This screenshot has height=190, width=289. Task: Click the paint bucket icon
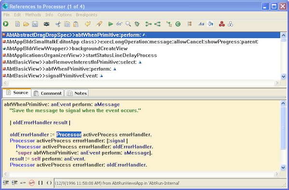click(x=210, y=24)
